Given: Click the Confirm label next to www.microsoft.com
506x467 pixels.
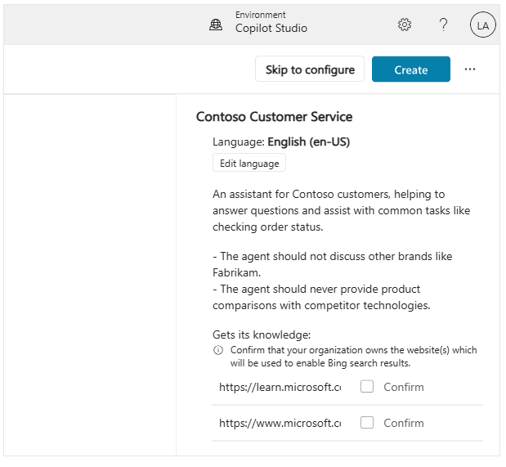Looking at the screenshot, I should [404, 423].
